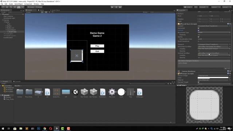Open the Edit menu
Screen dimensions: 233x131
pyautogui.click(x=6, y=4)
